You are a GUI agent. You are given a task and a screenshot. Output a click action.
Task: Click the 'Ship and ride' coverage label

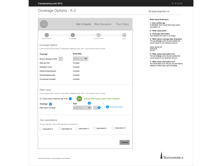45,63
